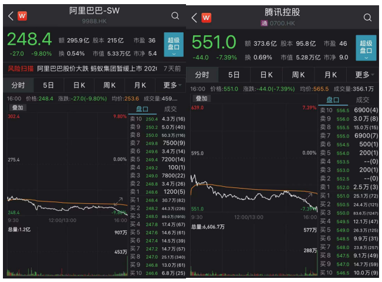
Task: Tap the Tencent intraday price chart
Action: tap(254, 159)
